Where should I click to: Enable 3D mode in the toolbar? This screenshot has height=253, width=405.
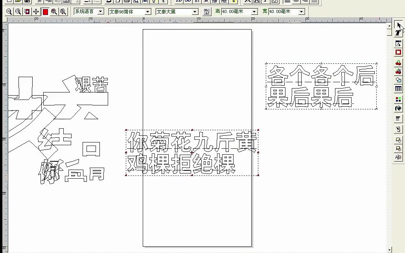click(188, 2)
